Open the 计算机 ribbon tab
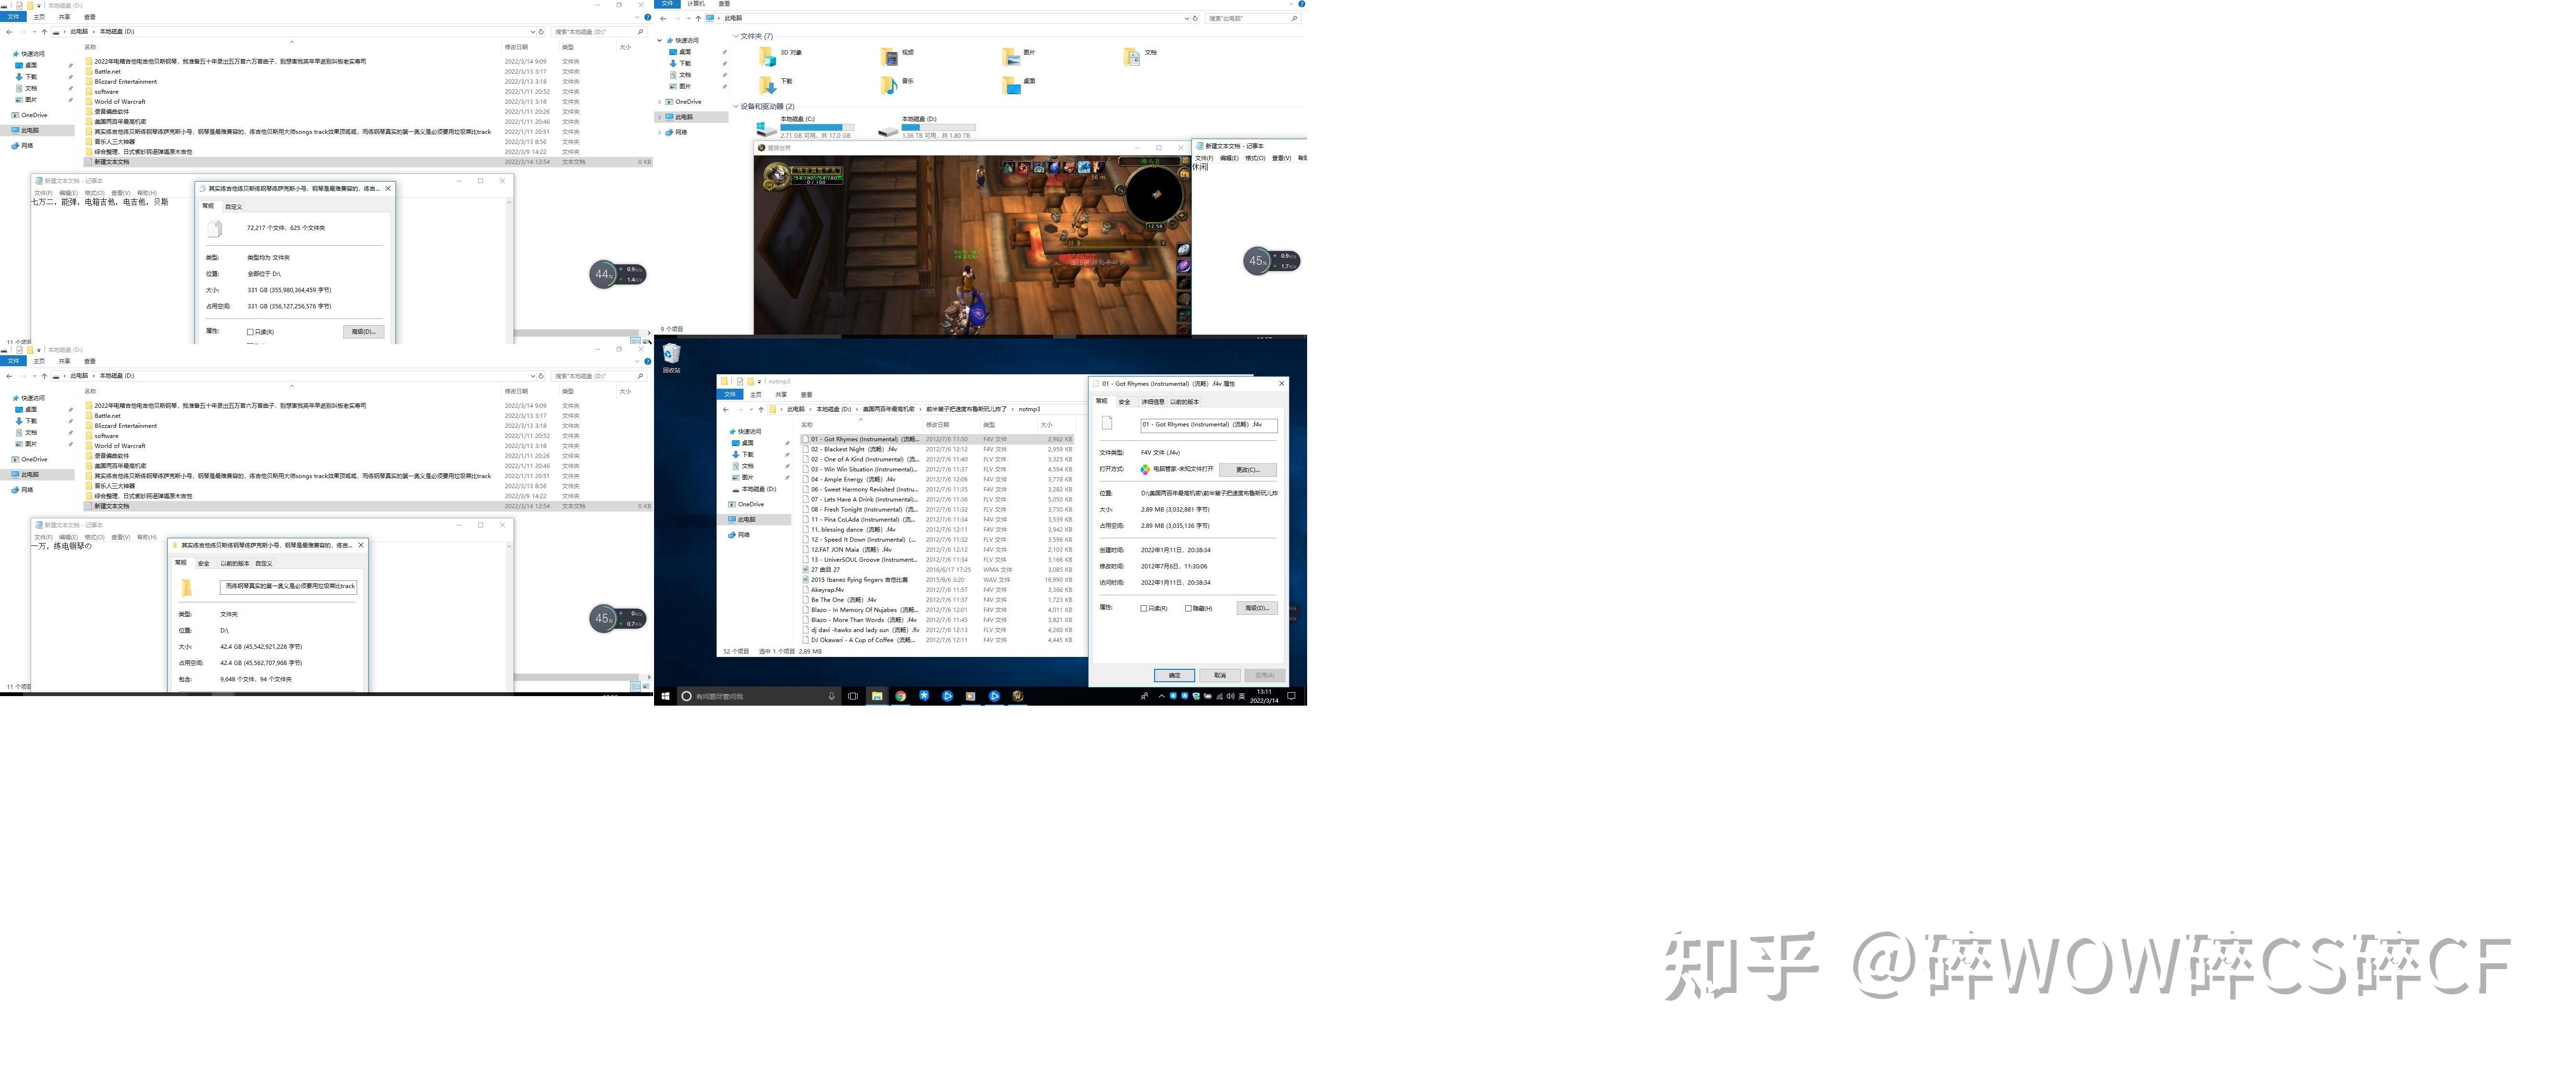This screenshot has height=1069, width=2576. coord(696,4)
